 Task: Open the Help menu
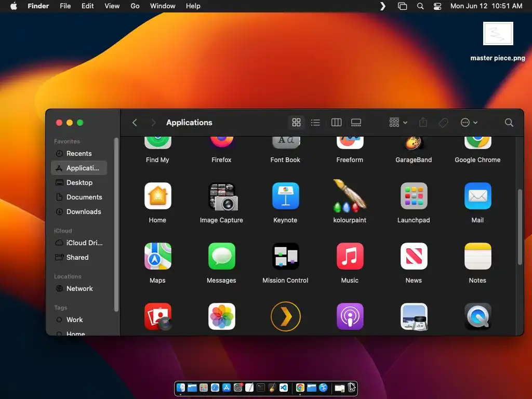[193, 6]
